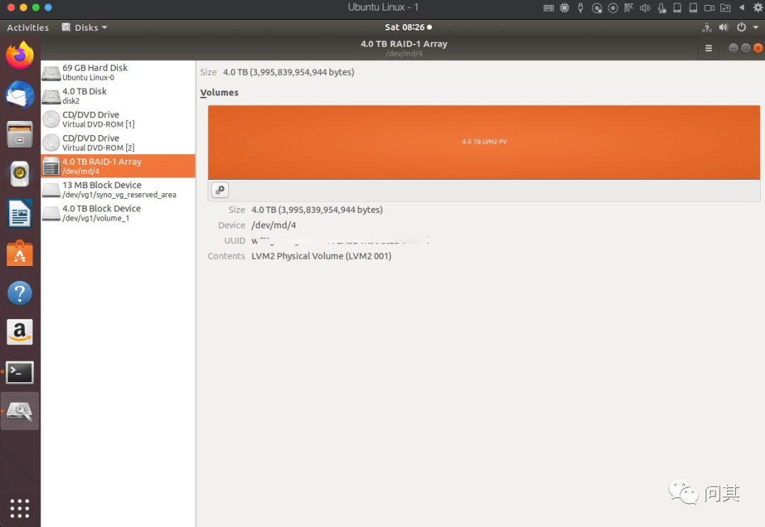Open the Sat 08:26 clock menu
765x527 pixels.
(408, 28)
